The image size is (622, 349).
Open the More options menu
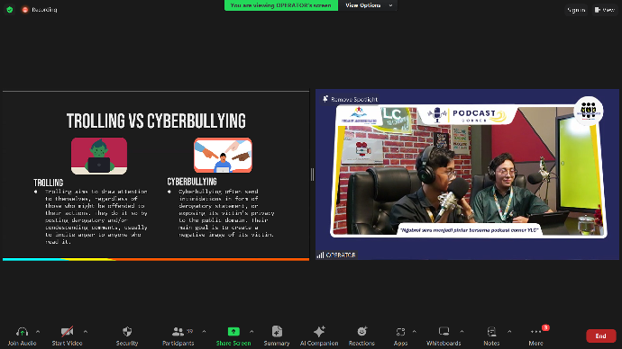click(x=536, y=332)
